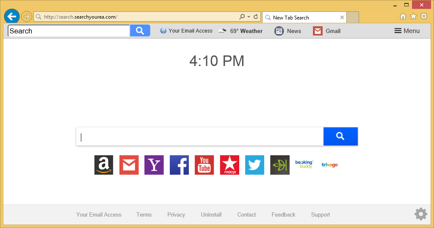Refresh the page with the reload icon

(256, 17)
